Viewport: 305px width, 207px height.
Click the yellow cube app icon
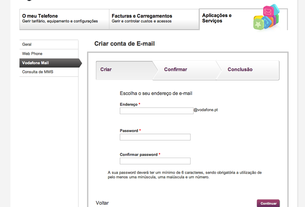258,17
